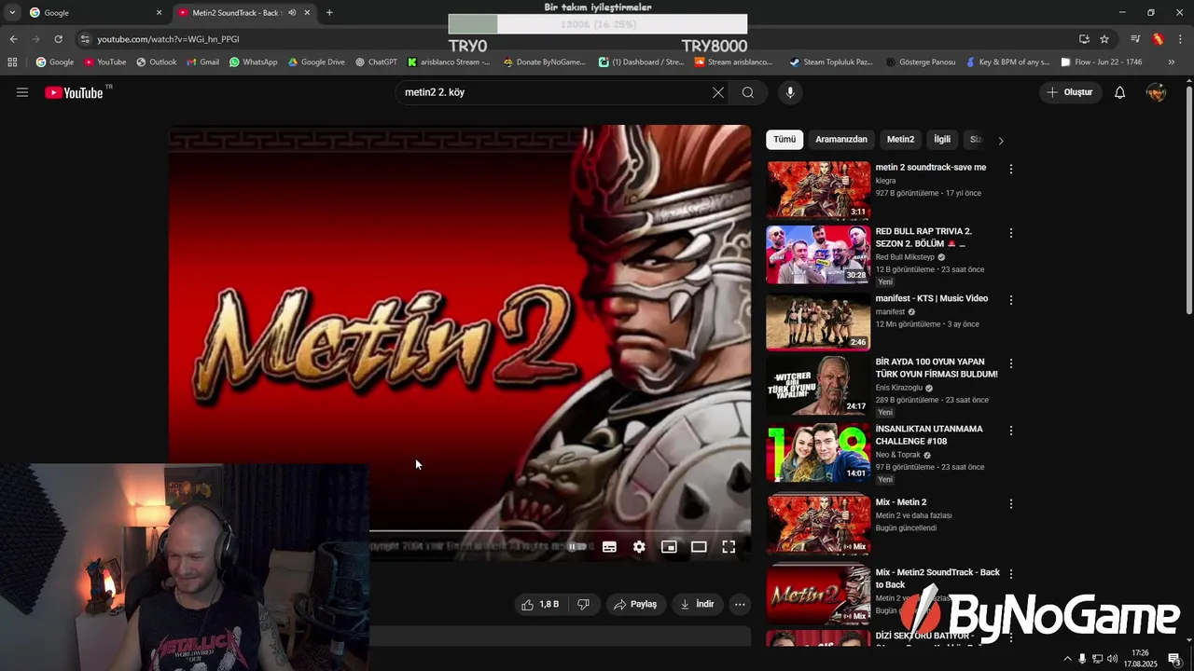
Task: Open the klegra channel name
Action: pos(885,181)
